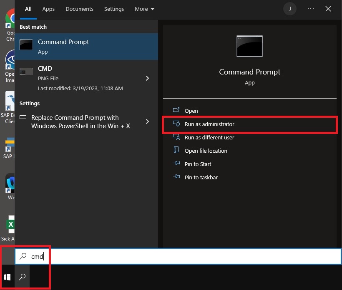Choose Pin to taskbar
Screen dimensions: 342x290
click(250, 177)
